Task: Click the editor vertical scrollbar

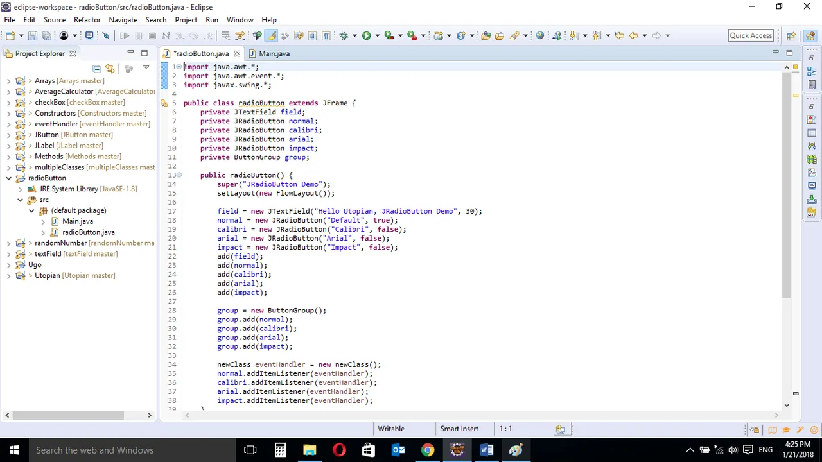Action: (787, 186)
